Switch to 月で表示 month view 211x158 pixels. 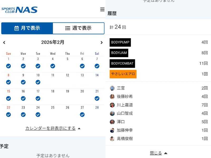[27, 28]
